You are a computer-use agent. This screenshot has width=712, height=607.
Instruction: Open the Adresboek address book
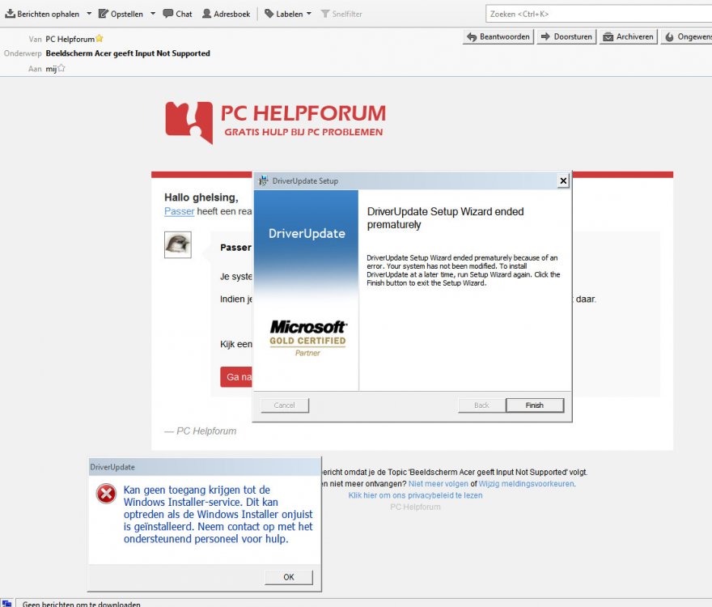click(226, 14)
